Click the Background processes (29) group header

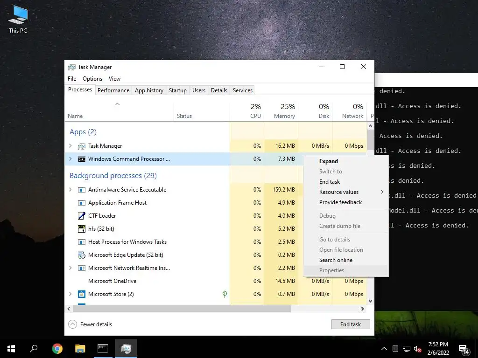tap(113, 176)
